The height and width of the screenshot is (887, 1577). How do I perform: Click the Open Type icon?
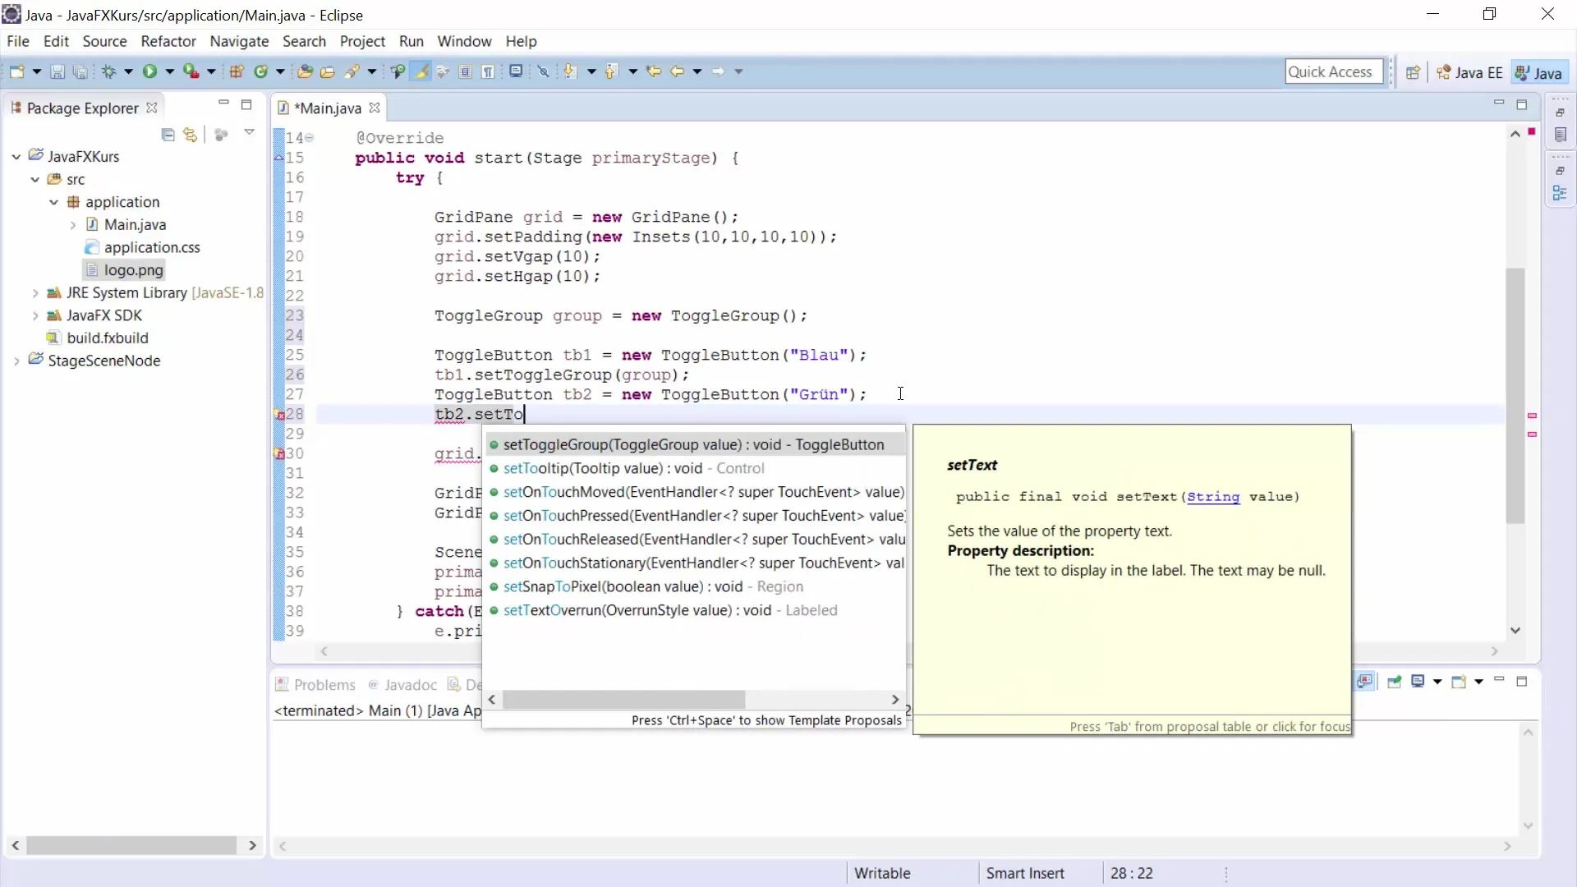coord(305,71)
